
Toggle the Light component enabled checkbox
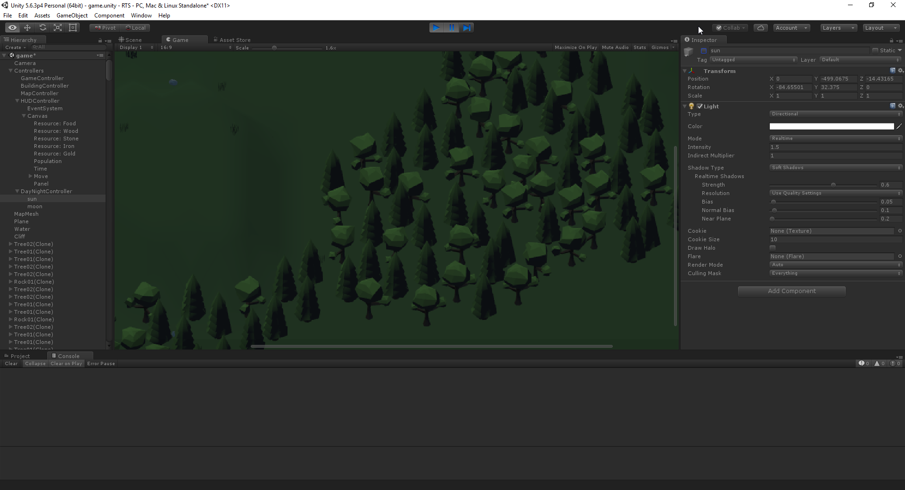click(x=700, y=106)
